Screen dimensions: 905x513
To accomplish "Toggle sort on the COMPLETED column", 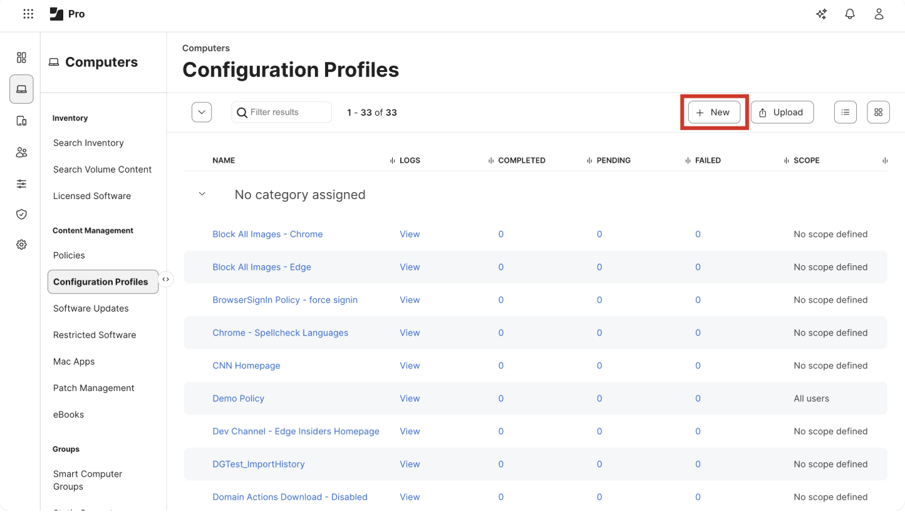I will pyautogui.click(x=491, y=160).
